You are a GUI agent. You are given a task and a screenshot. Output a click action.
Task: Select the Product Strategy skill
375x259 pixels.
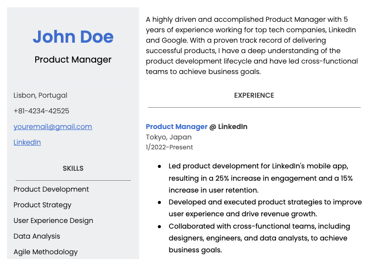click(x=42, y=205)
